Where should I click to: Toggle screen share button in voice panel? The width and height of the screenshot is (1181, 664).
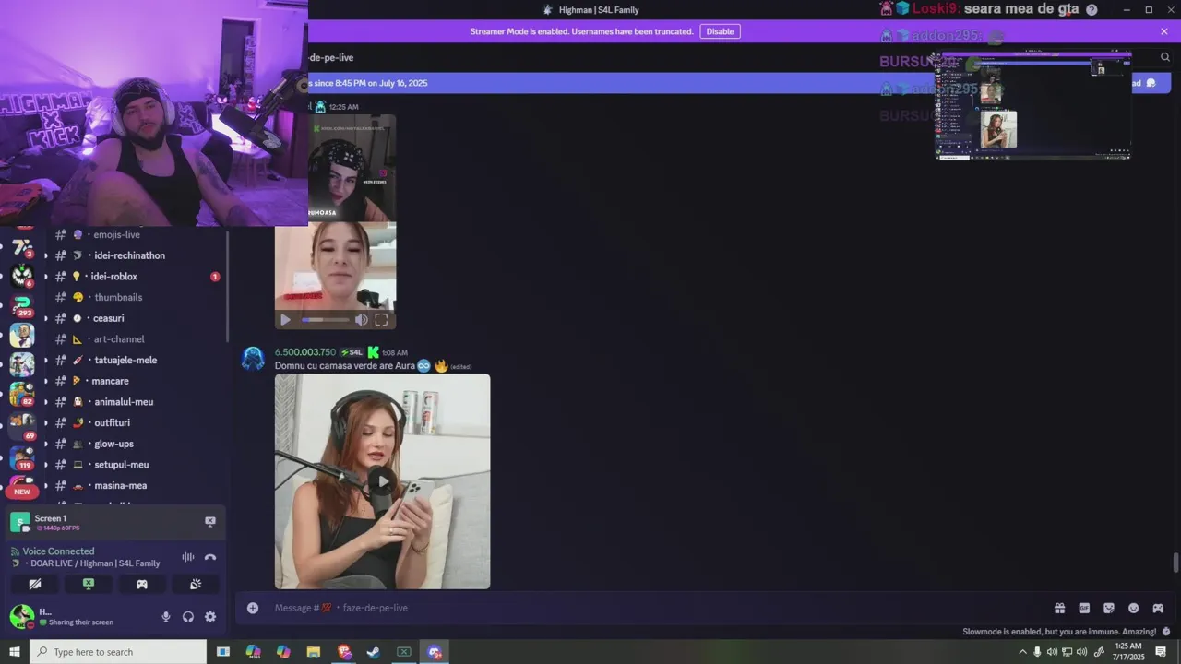tap(89, 584)
